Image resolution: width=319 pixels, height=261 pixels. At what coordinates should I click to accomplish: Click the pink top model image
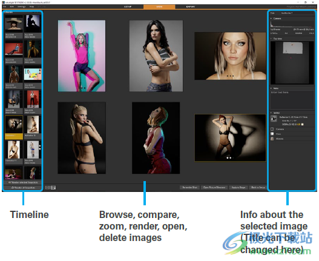pyautogui.click(x=82, y=56)
